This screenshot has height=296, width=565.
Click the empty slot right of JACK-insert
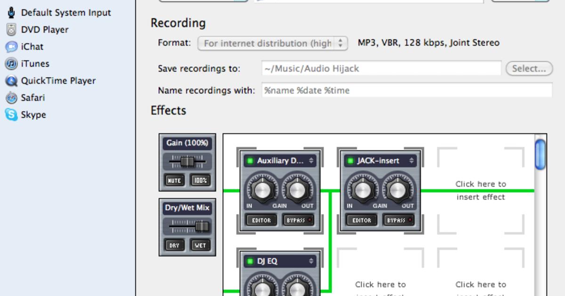(481, 190)
